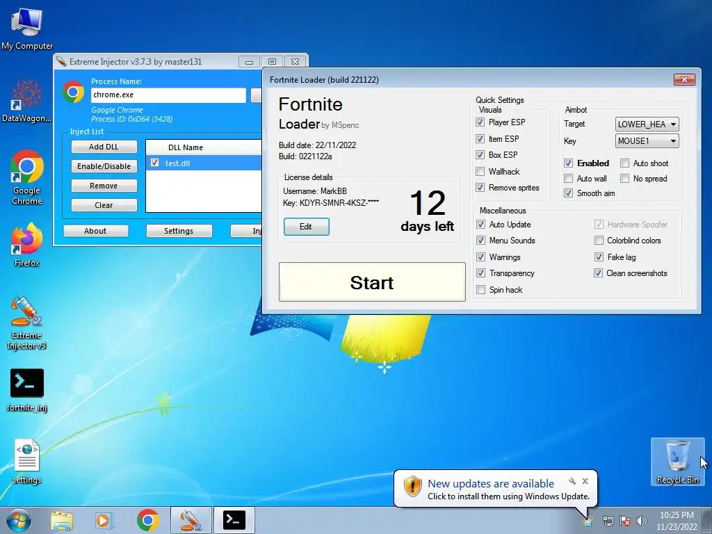The height and width of the screenshot is (534, 712).
Task: Toggle the aimbot Enabled checkbox
Action: click(x=568, y=163)
